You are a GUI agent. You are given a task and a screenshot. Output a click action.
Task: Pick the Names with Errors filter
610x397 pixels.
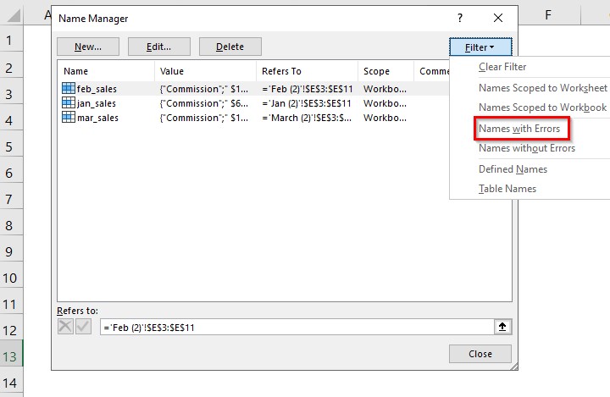(x=519, y=129)
